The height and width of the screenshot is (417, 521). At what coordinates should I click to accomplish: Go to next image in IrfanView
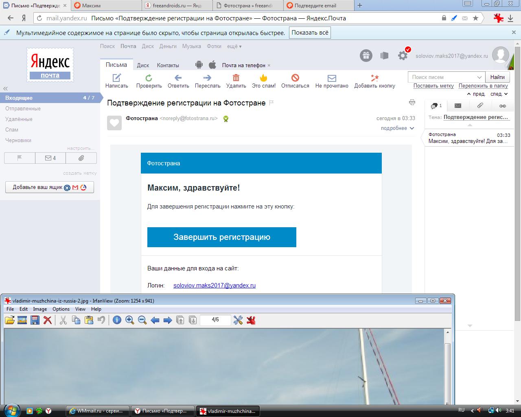tap(167, 320)
